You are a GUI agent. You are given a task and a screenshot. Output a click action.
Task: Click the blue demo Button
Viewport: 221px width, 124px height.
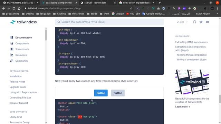101,93
